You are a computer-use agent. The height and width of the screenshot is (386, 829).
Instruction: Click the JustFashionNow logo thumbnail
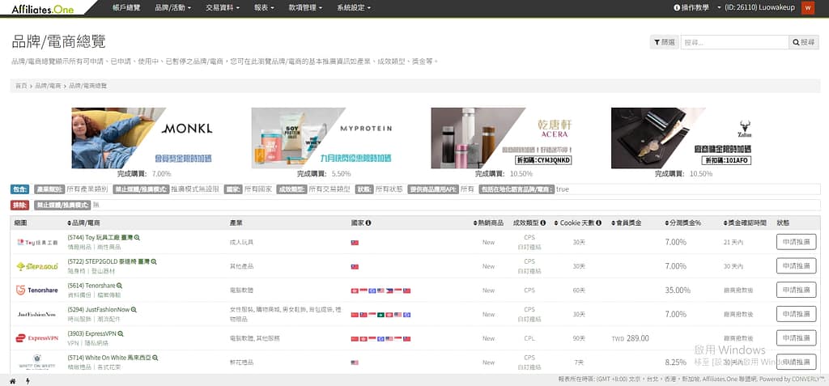[x=37, y=314]
